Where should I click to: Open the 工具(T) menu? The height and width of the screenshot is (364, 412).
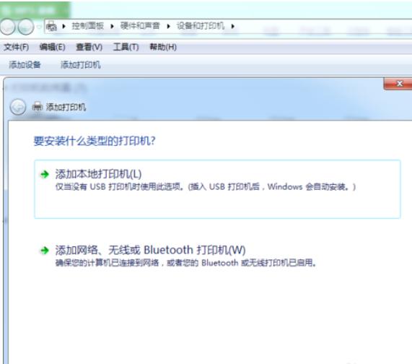click(x=126, y=48)
